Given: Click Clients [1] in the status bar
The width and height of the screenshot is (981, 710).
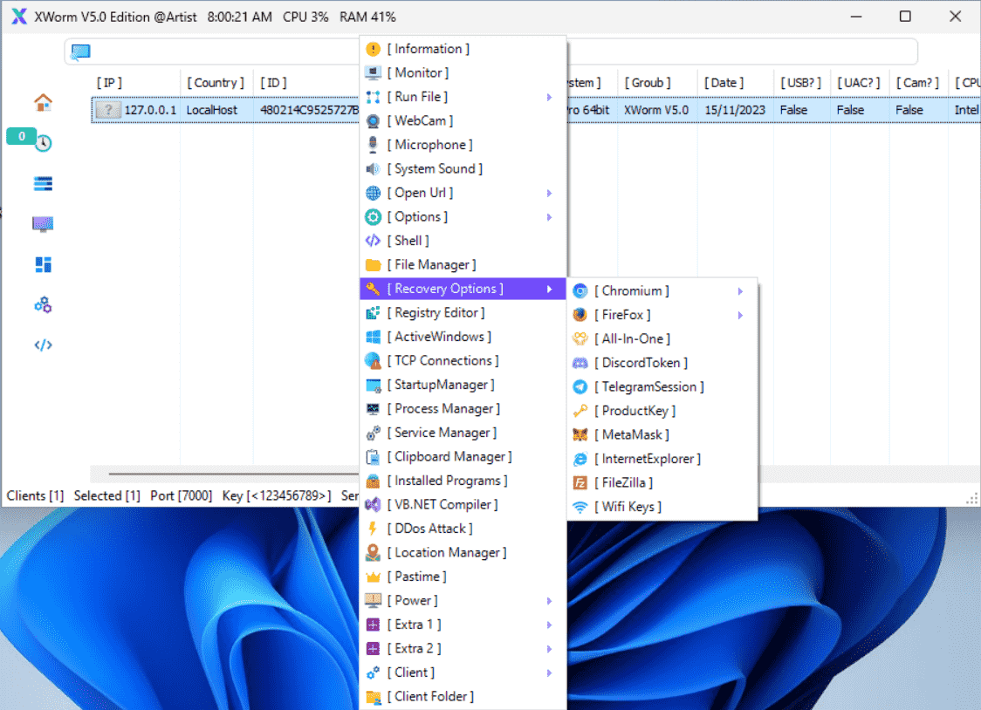Looking at the screenshot, I should 35,495.
